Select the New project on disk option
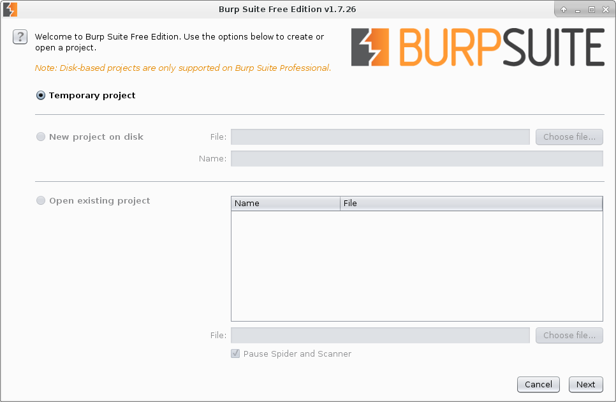 (40, 137)
